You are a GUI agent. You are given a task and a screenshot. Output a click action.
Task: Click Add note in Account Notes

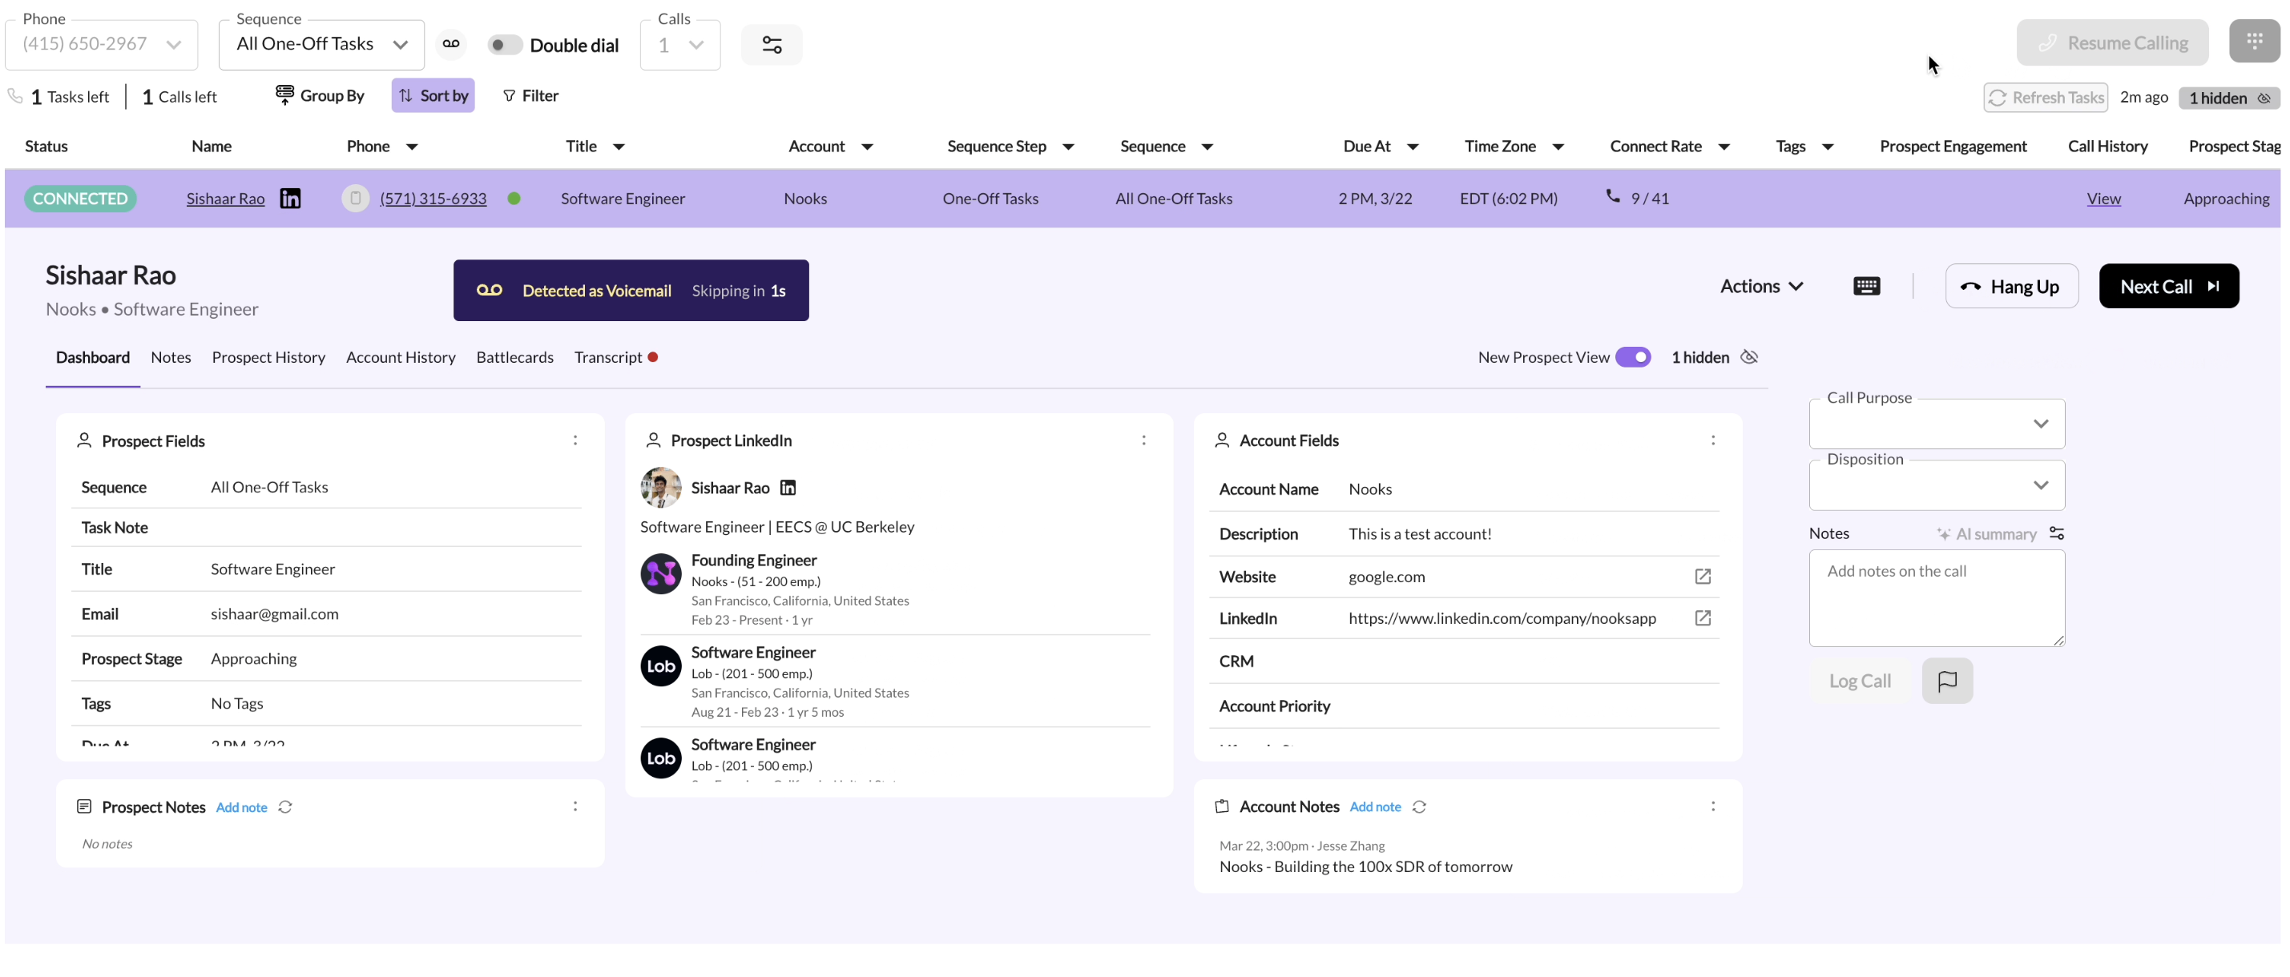coord(1375,806)
